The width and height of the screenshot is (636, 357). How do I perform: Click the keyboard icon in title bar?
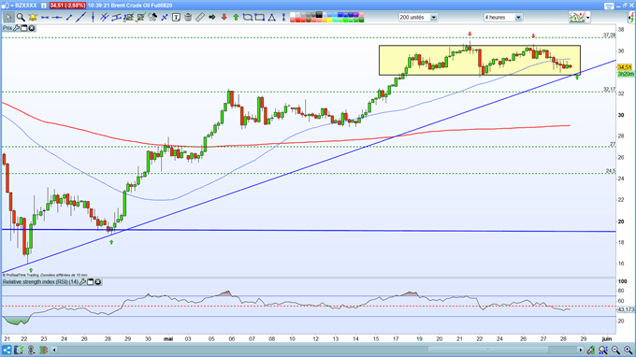(609, 6)
